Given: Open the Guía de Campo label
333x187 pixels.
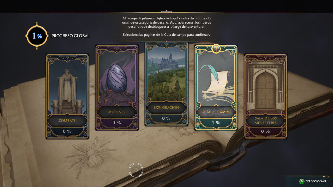Looking at the screenshot, I should (x=216, y=112).
